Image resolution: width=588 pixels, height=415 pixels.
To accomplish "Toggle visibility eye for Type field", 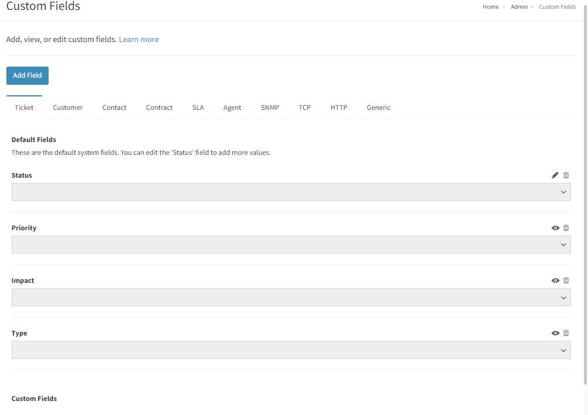I will 555,333.
